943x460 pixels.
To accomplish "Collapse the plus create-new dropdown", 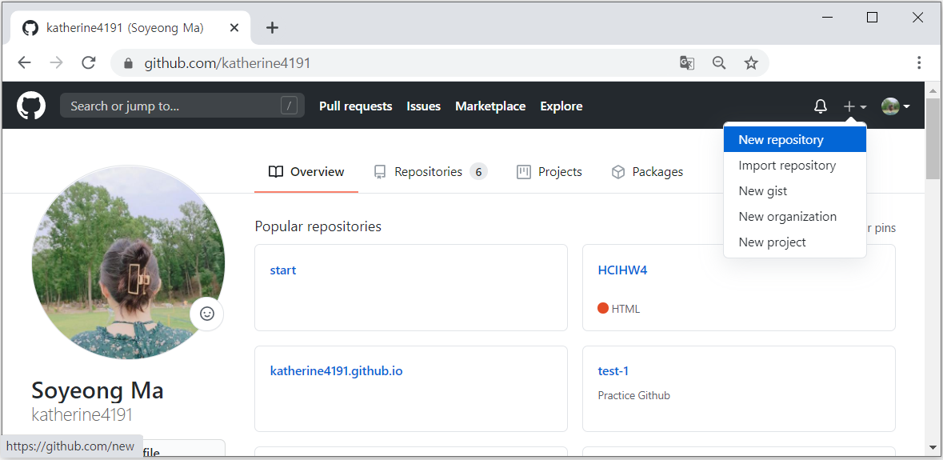I will pyautogui.click(x=854, y=106).
